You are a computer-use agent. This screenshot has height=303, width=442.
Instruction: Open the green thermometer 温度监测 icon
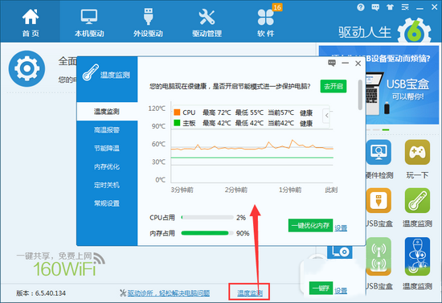pos(417,201)
